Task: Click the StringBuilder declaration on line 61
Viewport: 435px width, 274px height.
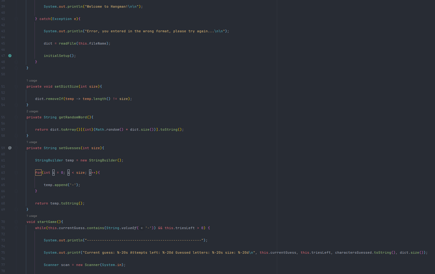Action: tap(49, 160)
